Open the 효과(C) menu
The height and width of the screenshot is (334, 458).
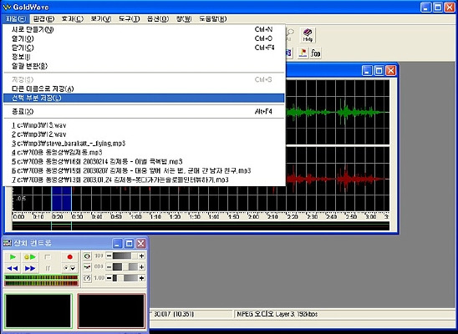click(73, 19)
